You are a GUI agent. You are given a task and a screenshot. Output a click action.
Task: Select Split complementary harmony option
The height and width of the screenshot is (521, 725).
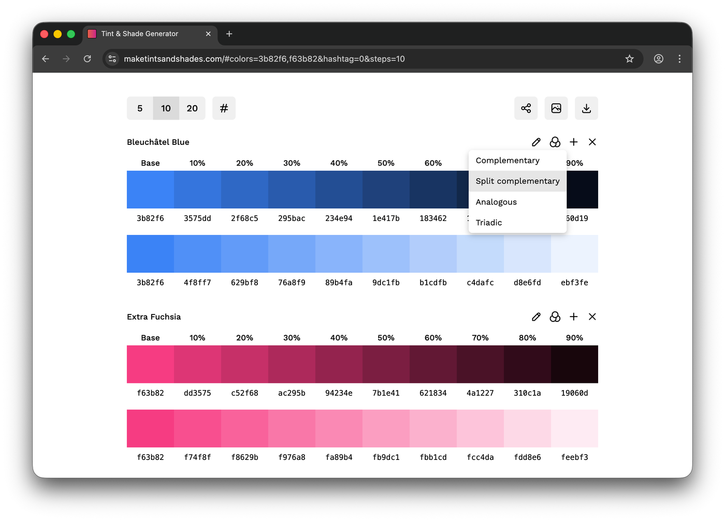(517, 181)
